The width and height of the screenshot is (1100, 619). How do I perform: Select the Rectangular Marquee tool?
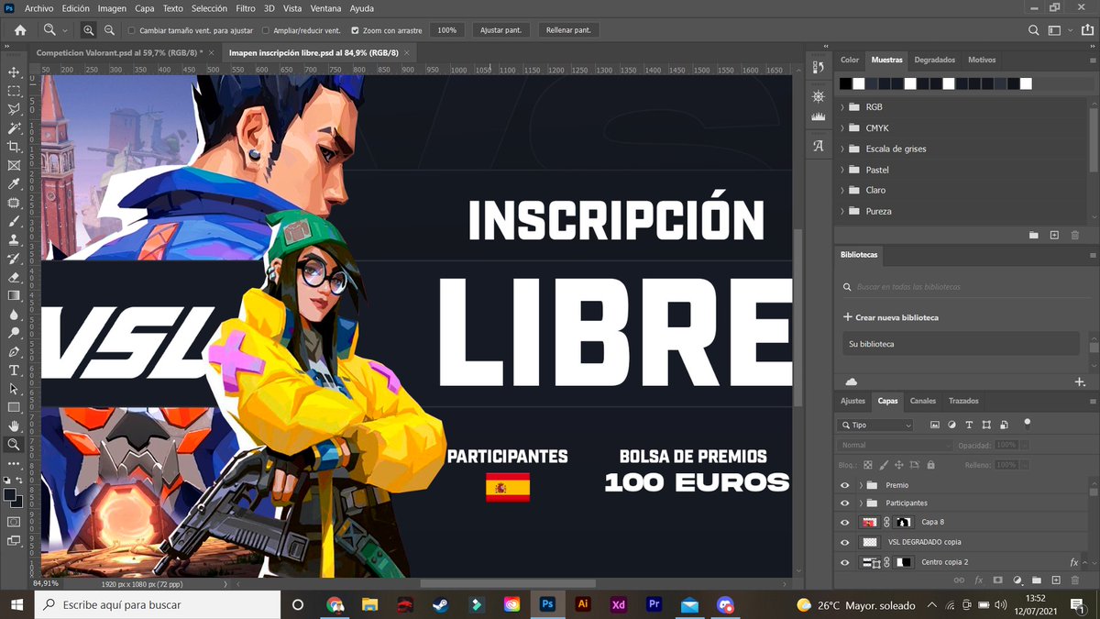(14, 91)
